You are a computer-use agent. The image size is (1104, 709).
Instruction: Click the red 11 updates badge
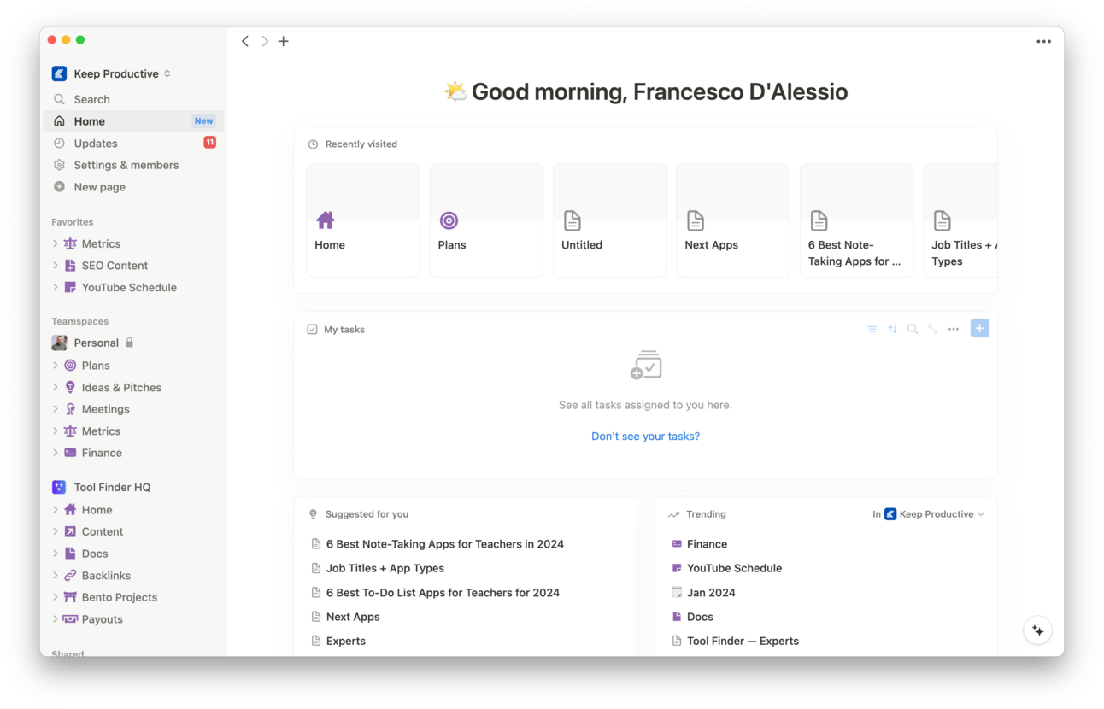click(x=209, y=143)
